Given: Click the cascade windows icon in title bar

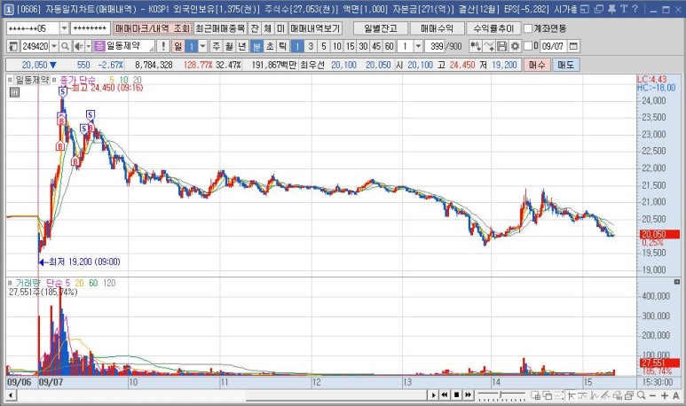Looking at the screenshot, I should point(598,9).
